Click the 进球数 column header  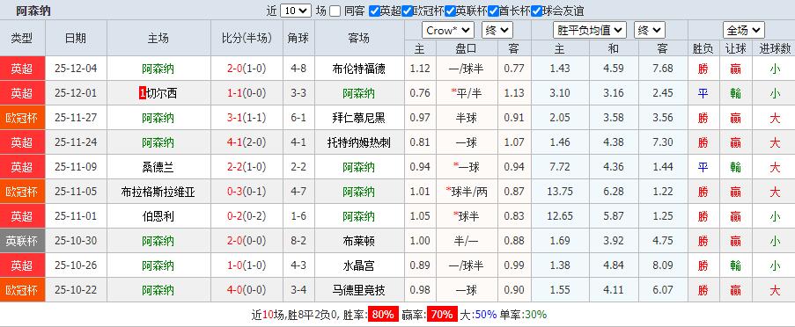pos(774,48)
